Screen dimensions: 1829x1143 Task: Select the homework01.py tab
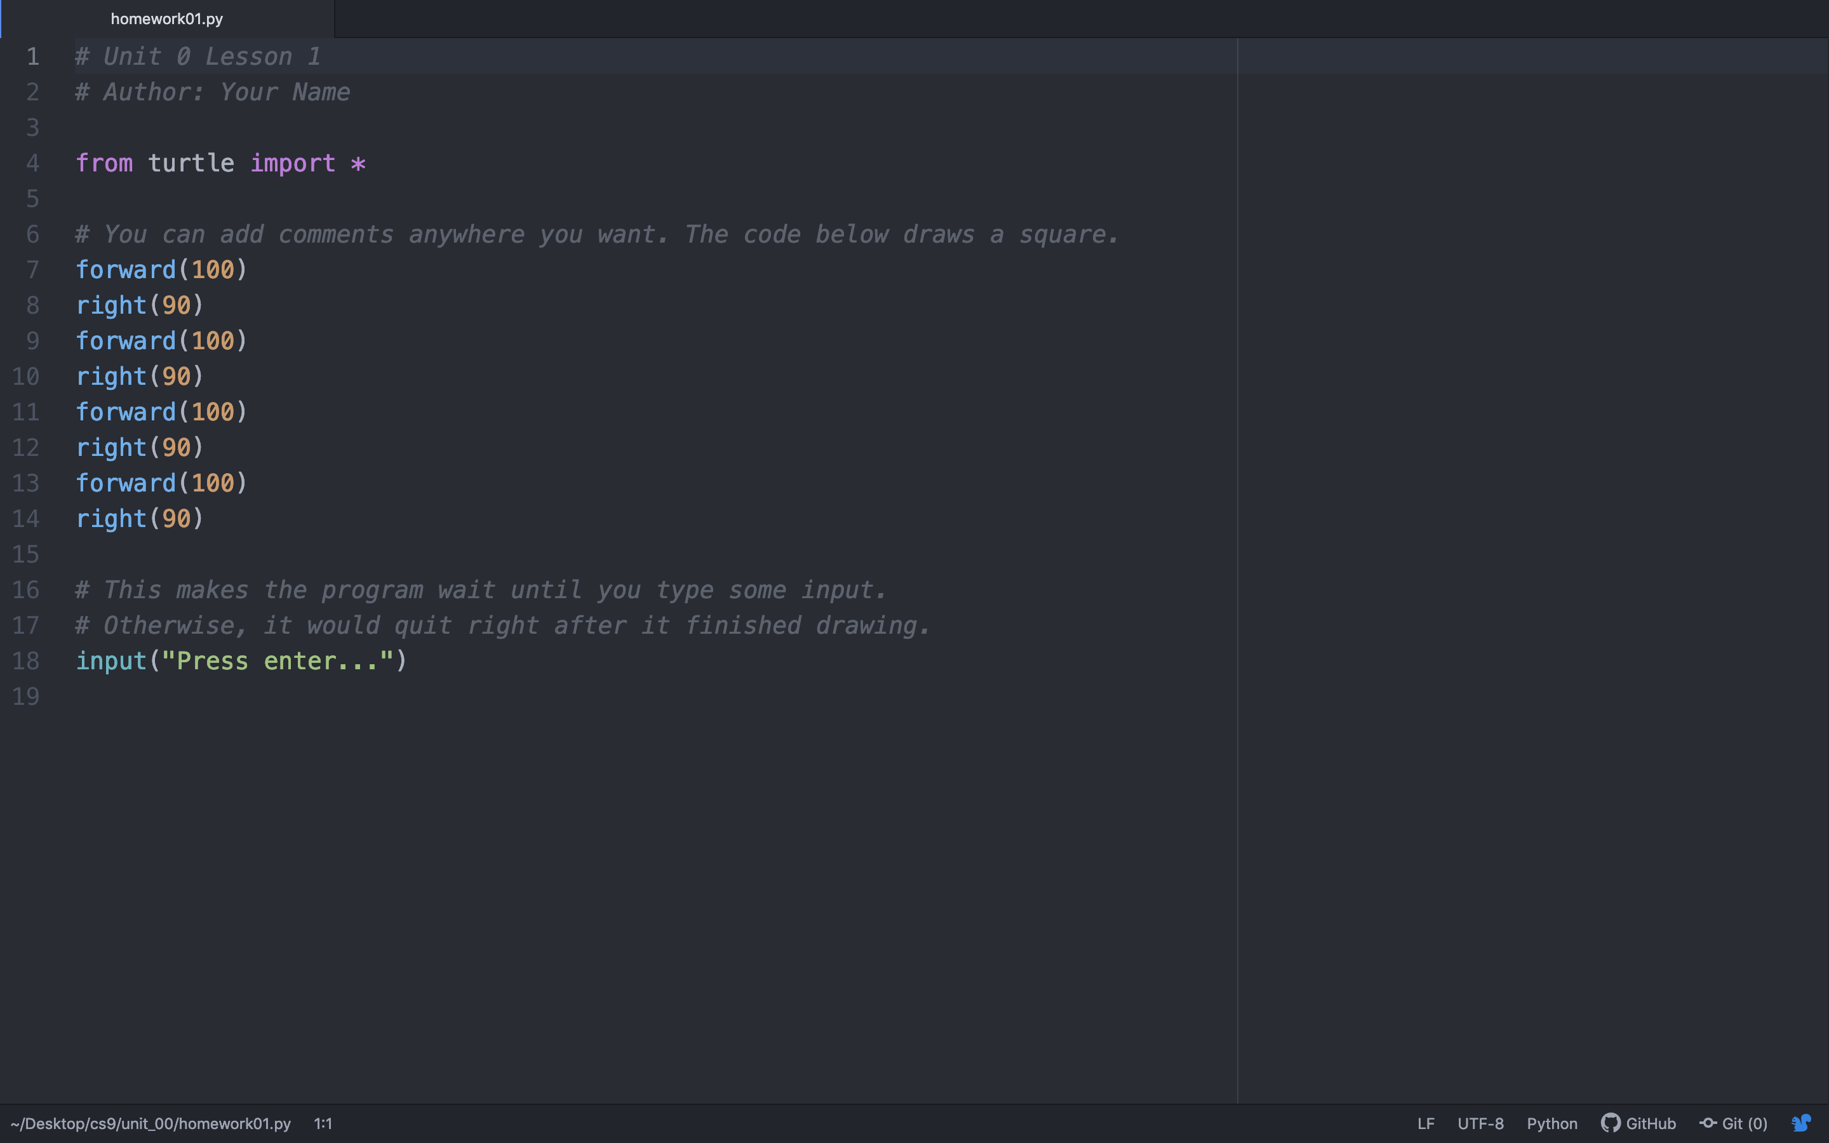[x=166, y=19]
